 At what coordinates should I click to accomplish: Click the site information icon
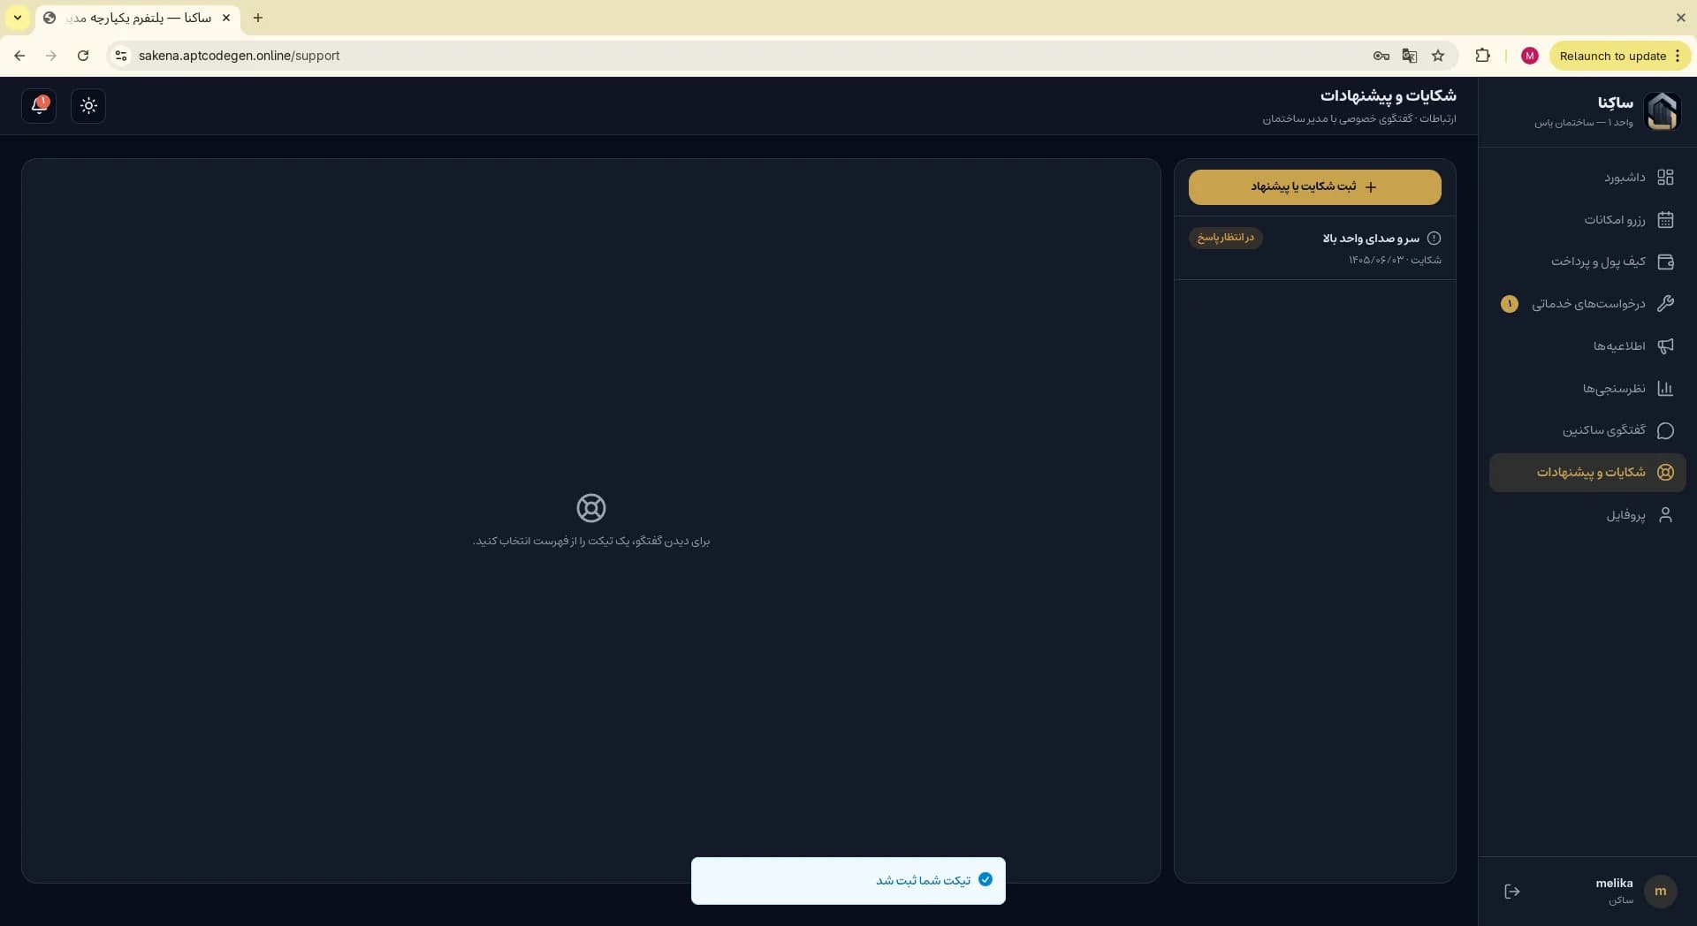click(121, 56)
